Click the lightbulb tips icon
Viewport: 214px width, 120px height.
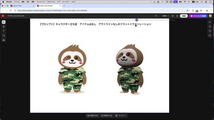coord(177,16)
